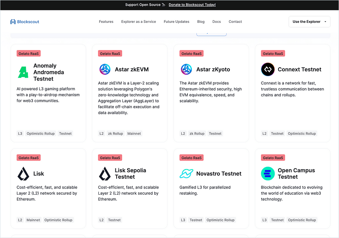Viewport: 339px width, 238px height.
Task: Click zk Rollup tag on Astar zkEVM card
Action: [115, 134]
